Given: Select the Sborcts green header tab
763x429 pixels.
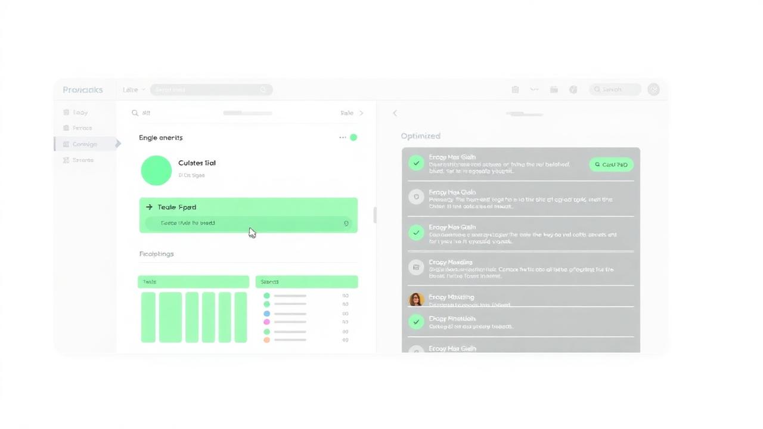Looking at the screenshot, I should tap(306, 282).
